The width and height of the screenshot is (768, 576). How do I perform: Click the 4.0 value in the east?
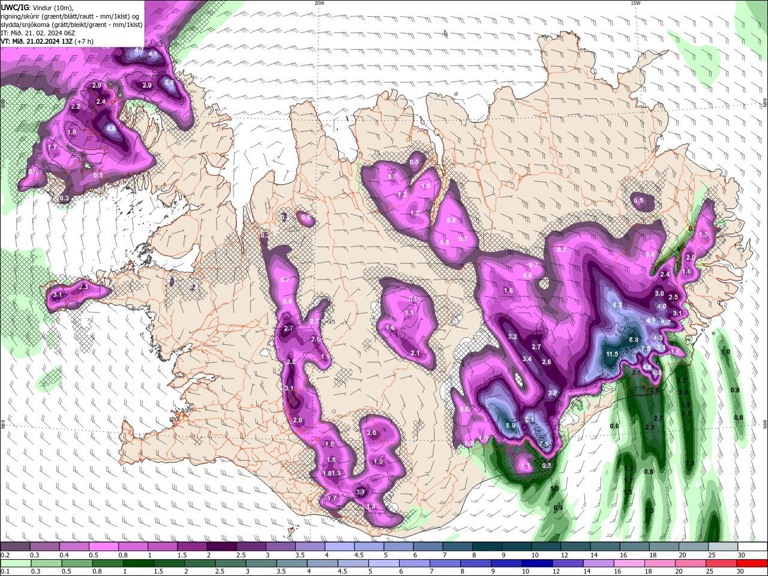pos(661,306)
